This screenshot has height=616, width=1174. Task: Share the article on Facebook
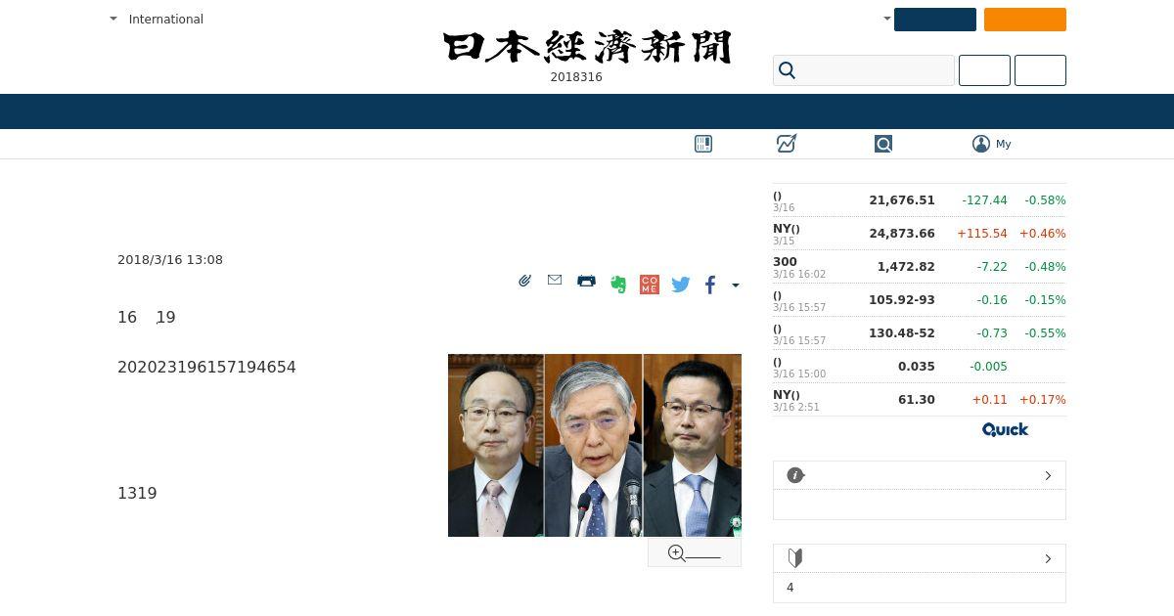(x=710, y=285)
